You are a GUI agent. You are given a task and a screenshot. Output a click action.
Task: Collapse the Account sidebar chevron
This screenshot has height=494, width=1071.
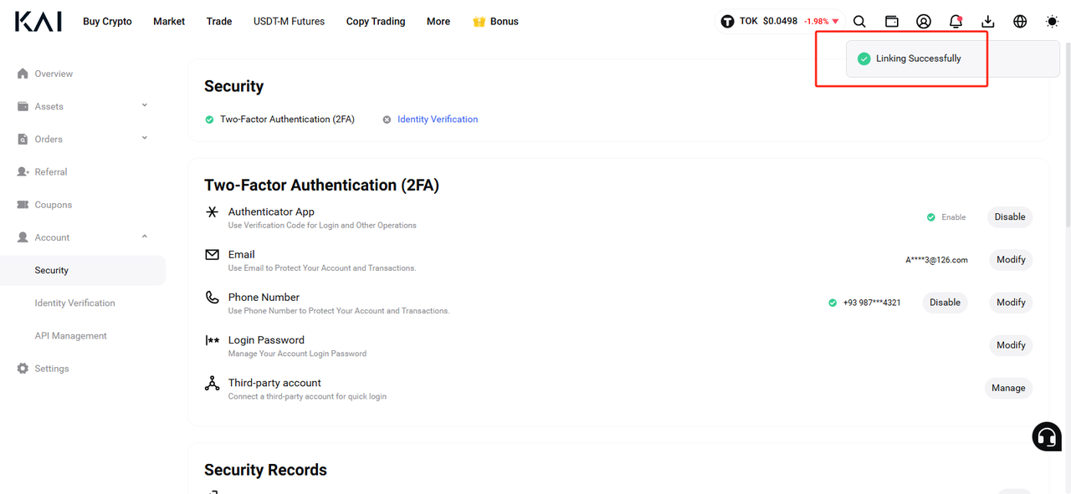(145, 237)
